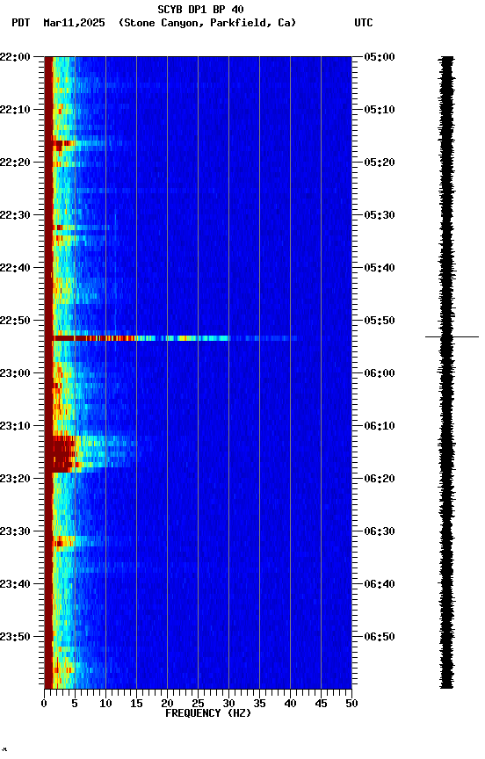Screen dimensions: 485x759
Task: Click the horizontal event marker on the seismogram trace
Action: [x=452, y=336]
